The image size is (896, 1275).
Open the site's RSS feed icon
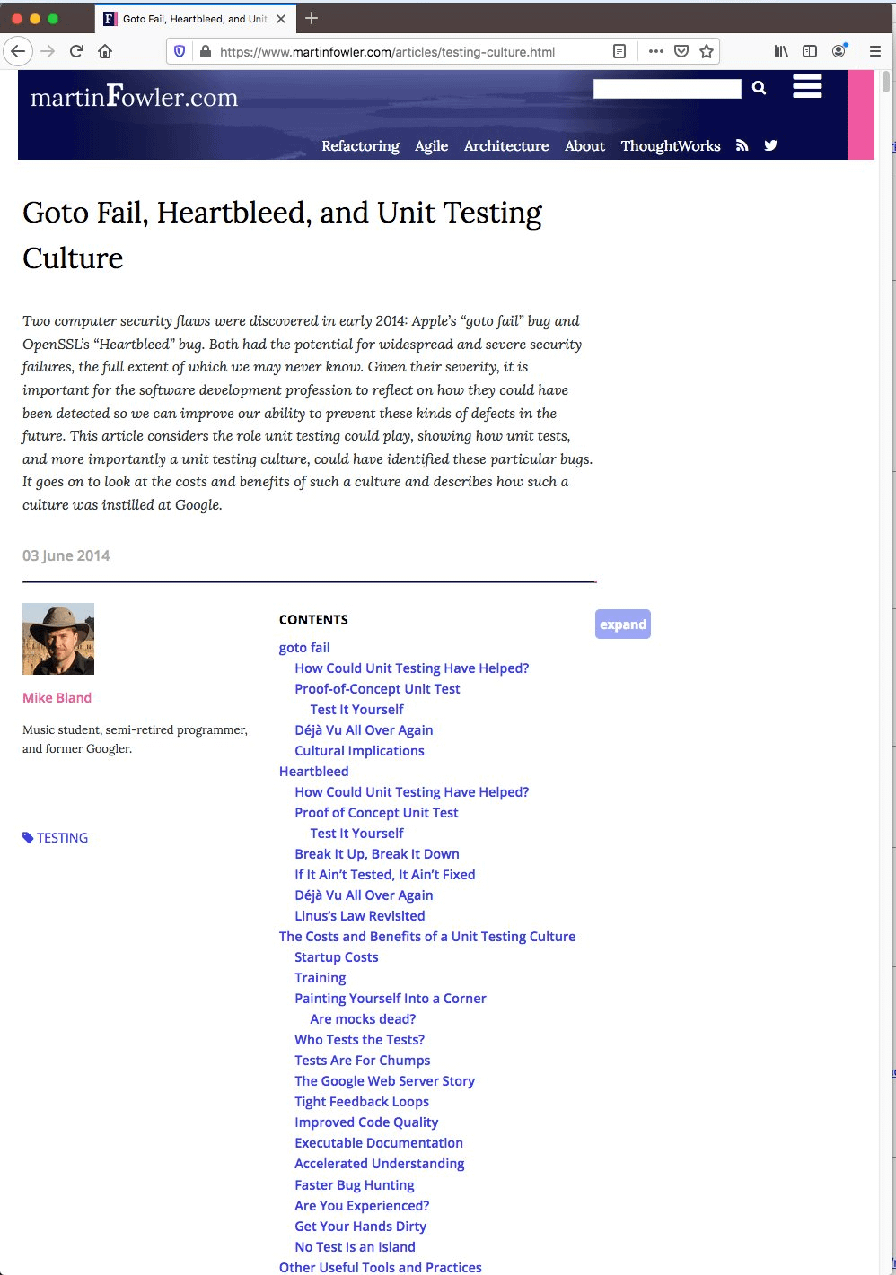[x=742, y=145]
